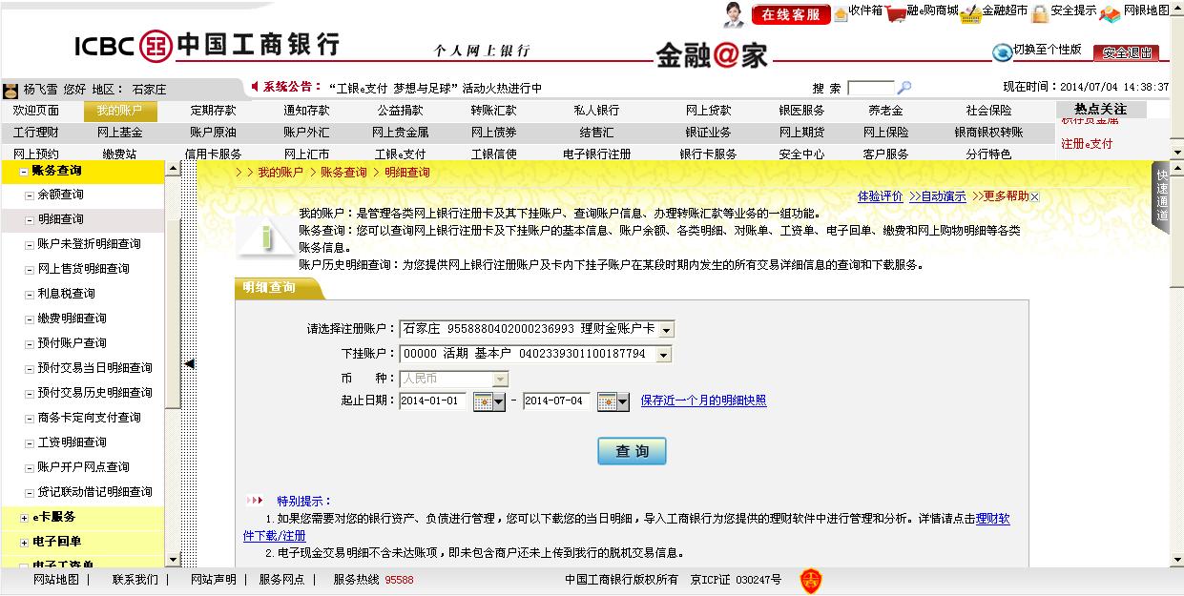This screenshot has height=596, width=1184.
Task: Collapse the 账务查询 tree section
Action: pos(24,172)
